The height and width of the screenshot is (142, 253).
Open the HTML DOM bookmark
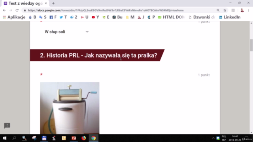[x=171, y=17]
